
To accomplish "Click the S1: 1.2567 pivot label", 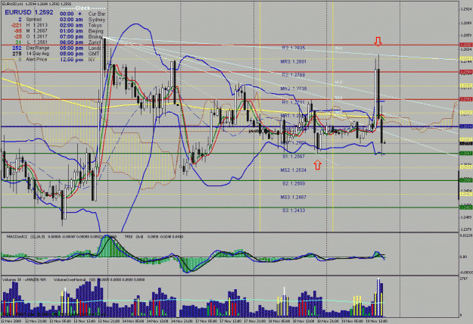I will click(x=294, y=156).
